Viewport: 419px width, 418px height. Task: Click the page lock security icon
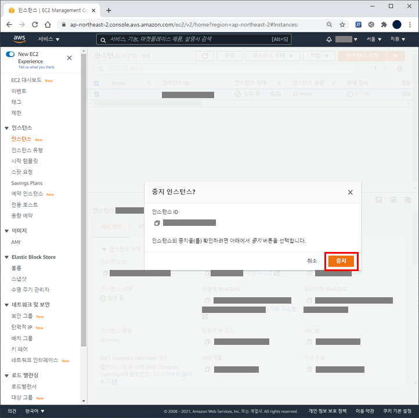click(64, 24)
